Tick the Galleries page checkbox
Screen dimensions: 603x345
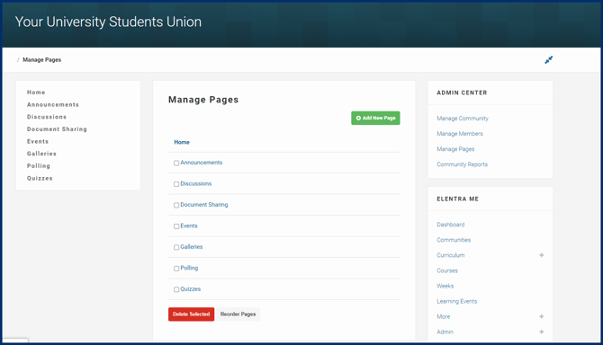tap(176, 248)
